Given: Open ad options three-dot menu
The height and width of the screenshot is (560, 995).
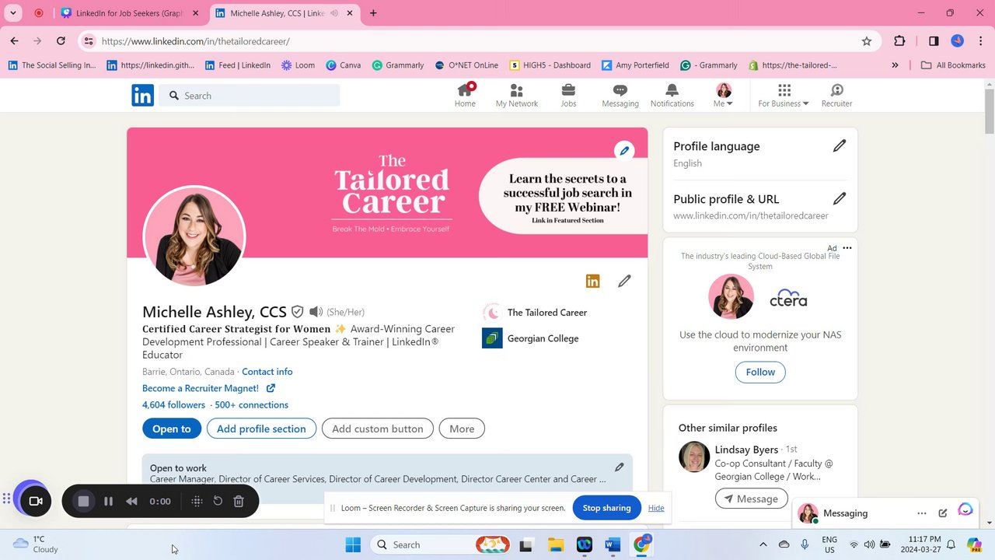Looking at the screenshot, I should (x=847, y=248).
